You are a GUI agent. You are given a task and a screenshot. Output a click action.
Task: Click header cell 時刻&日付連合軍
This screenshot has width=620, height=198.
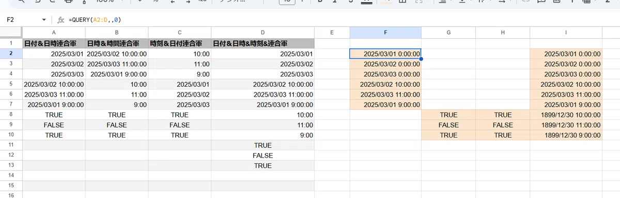[x=180, y=43]
